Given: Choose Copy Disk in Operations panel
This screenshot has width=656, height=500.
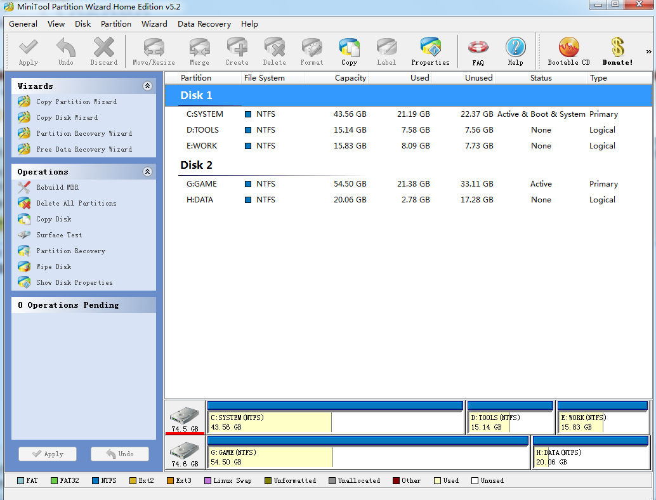Looking at the screenshot, I should point(53,219).
